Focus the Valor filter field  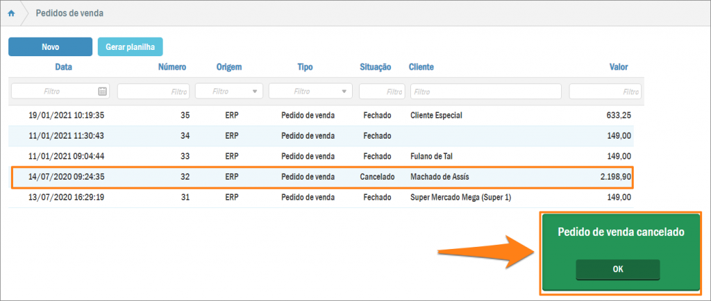point(604,91)
